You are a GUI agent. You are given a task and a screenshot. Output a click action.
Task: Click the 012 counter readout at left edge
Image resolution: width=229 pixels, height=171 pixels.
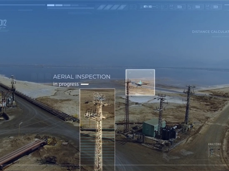click(3, 23)
